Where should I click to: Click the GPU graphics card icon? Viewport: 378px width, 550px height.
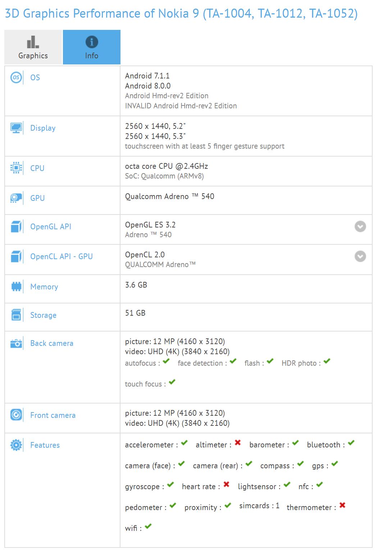(x=16, y=198)
